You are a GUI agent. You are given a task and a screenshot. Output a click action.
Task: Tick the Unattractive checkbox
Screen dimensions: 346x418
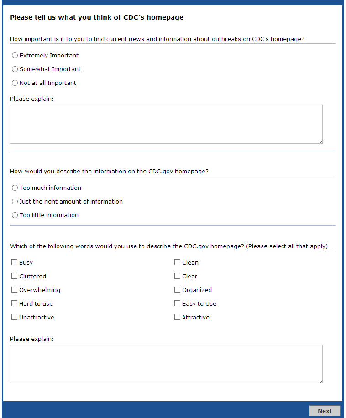pos(15,317)
